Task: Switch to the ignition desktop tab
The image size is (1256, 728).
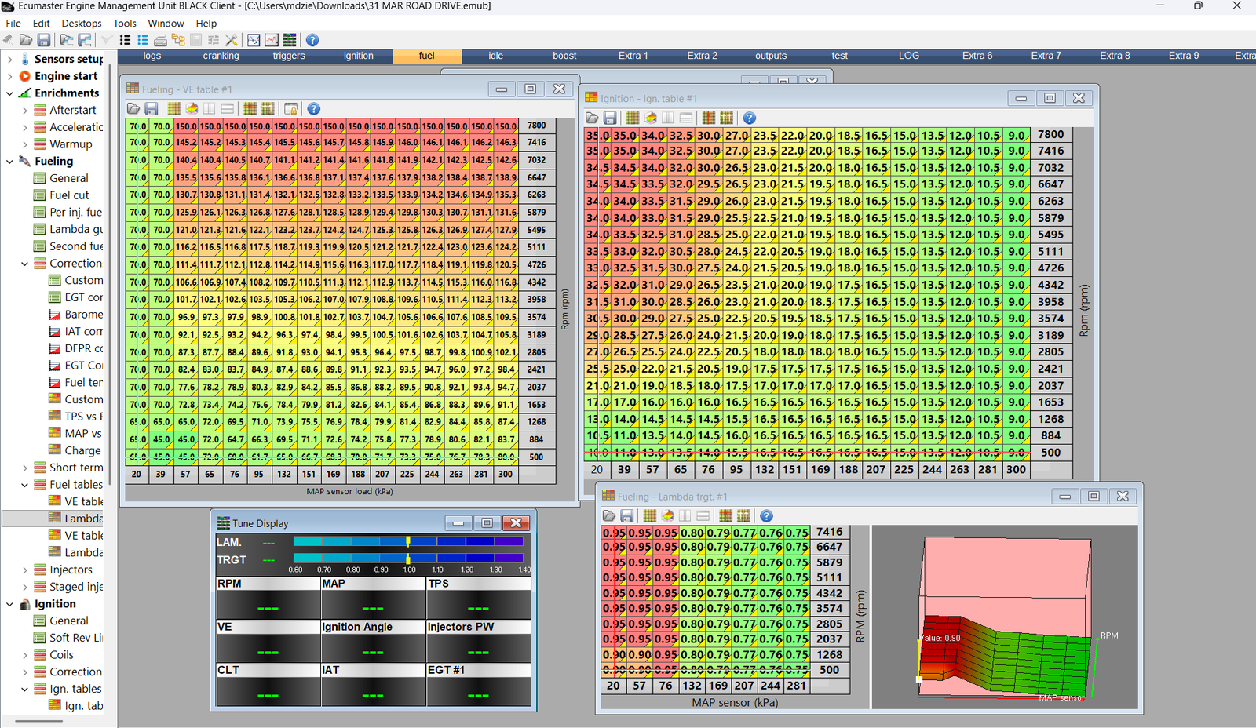Action: click(359, 56)
